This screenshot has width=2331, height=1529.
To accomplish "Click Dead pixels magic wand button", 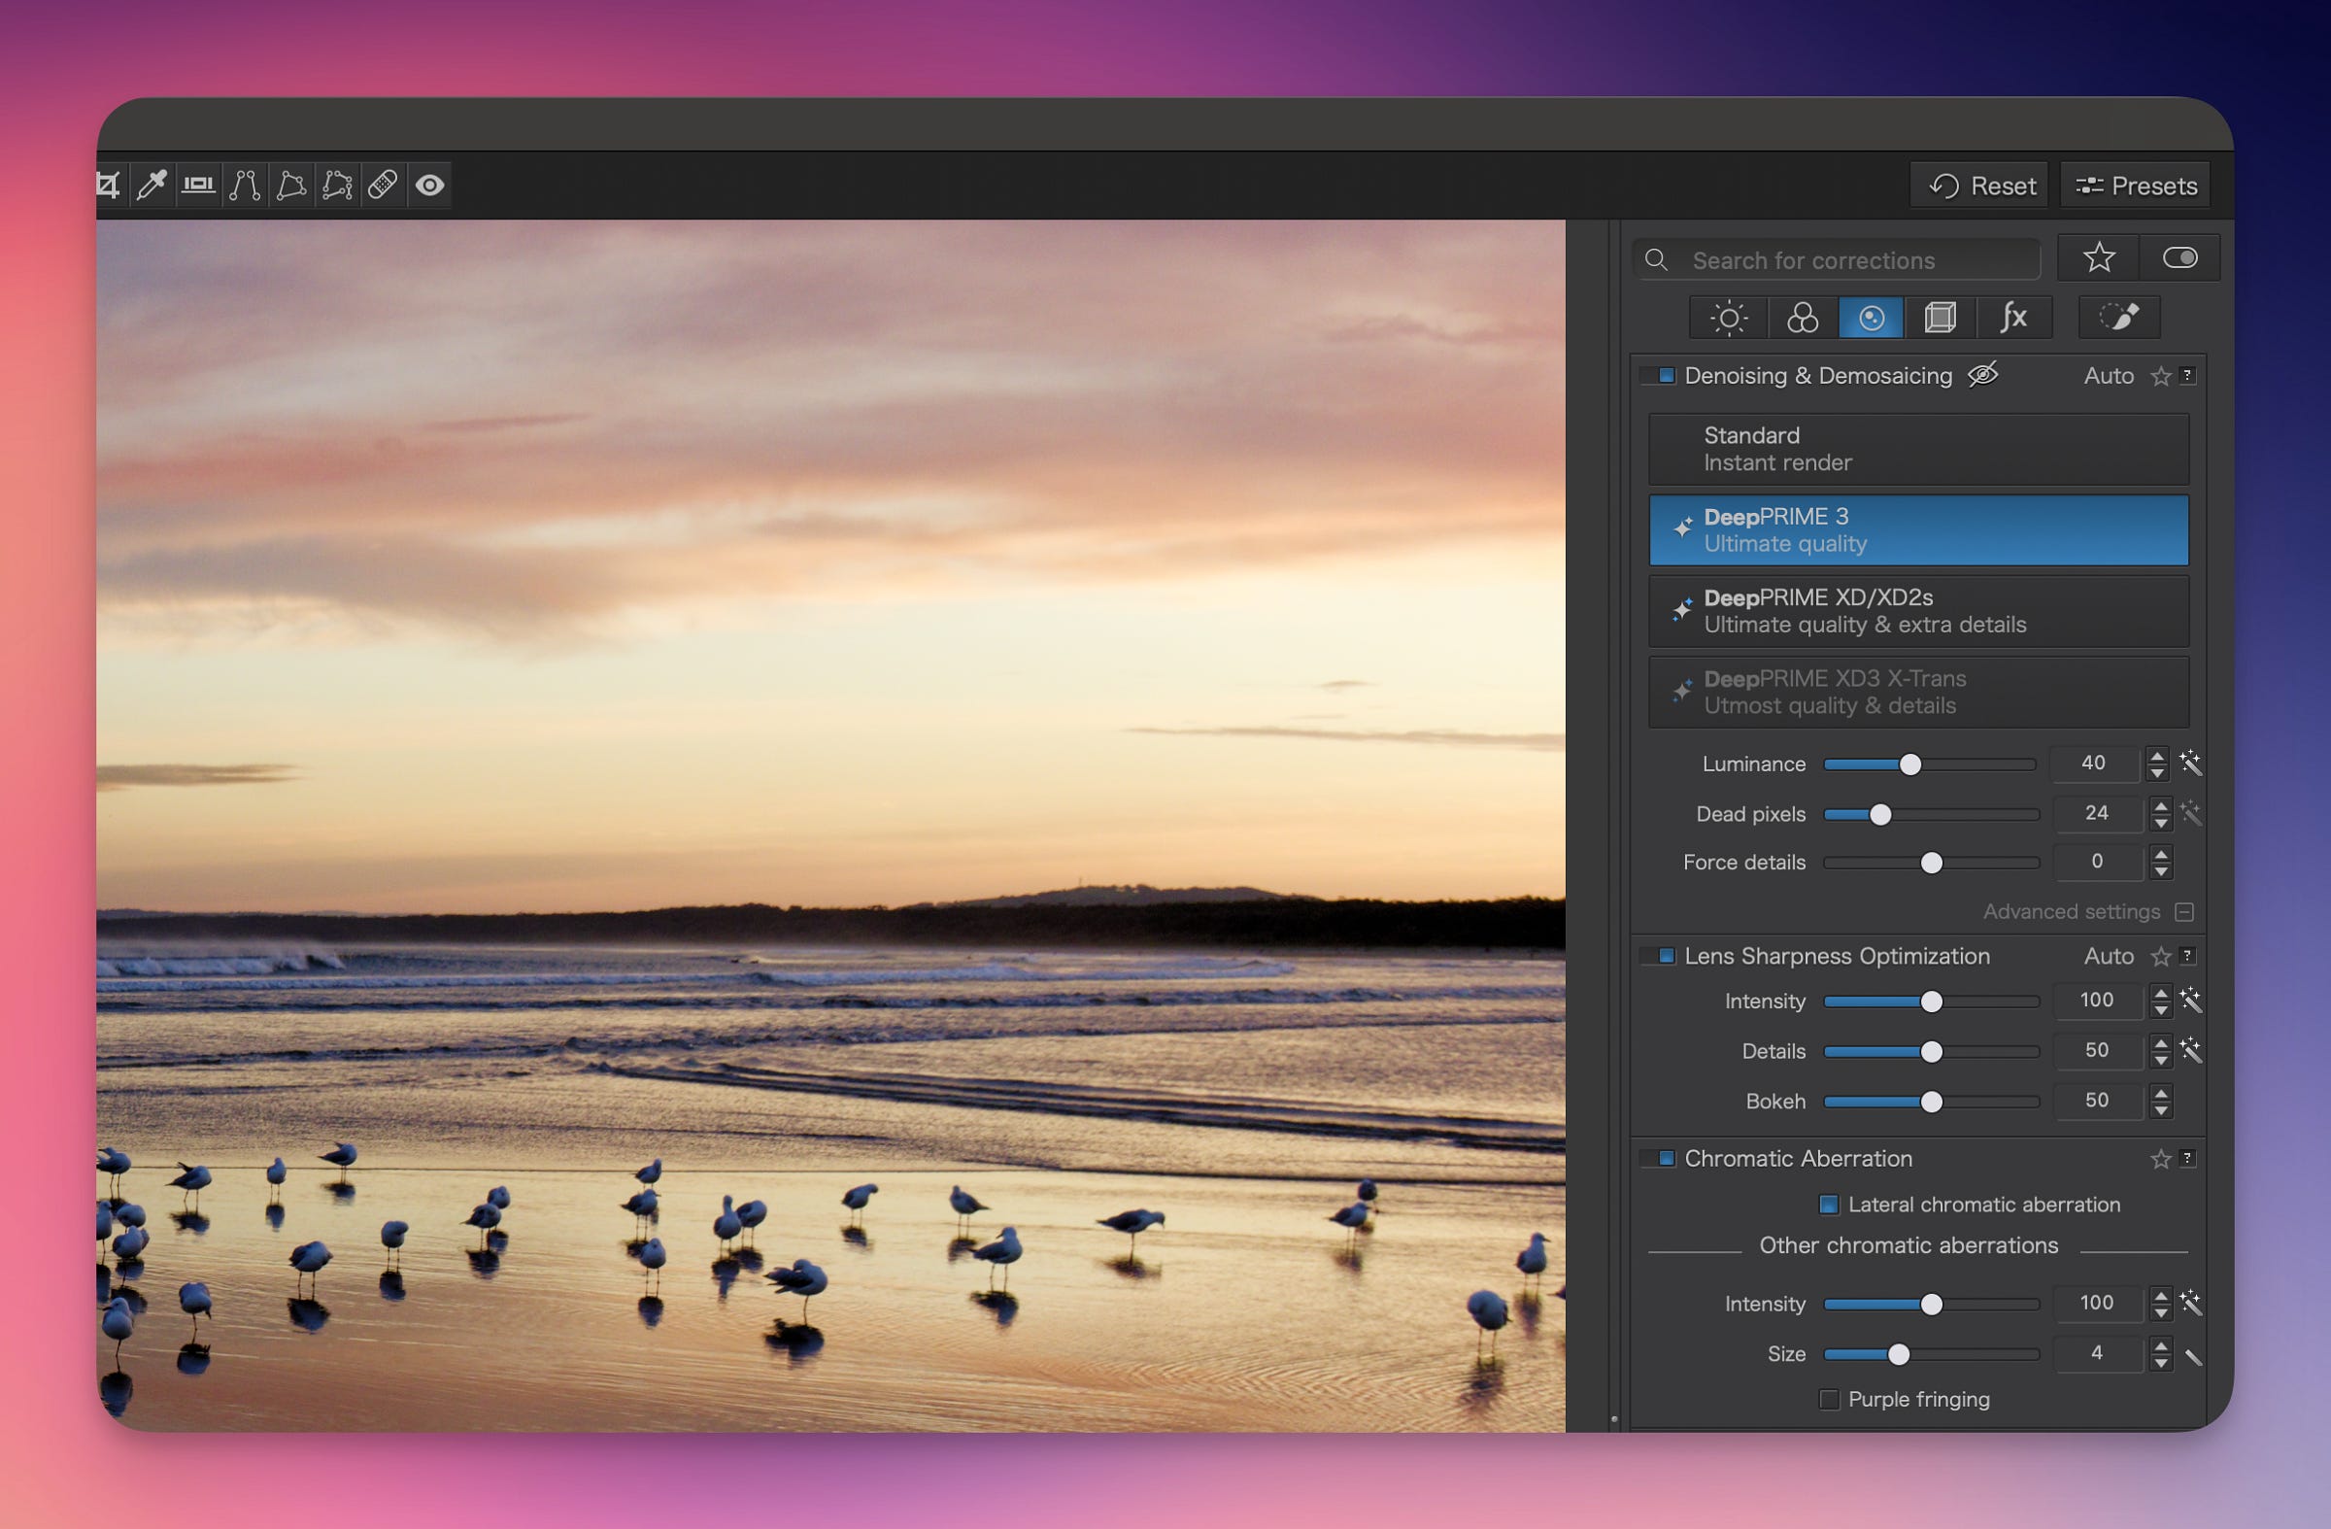I will tap(2191, 813).
